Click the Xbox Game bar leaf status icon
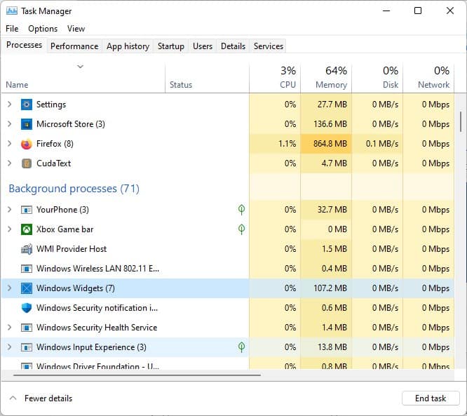Image resolution: width=467 pixels, height=416 pixels. coord(241,229)
